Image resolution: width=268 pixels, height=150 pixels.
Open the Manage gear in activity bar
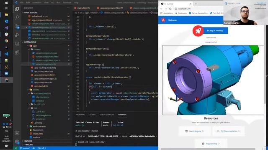click(x=17, y=142)
